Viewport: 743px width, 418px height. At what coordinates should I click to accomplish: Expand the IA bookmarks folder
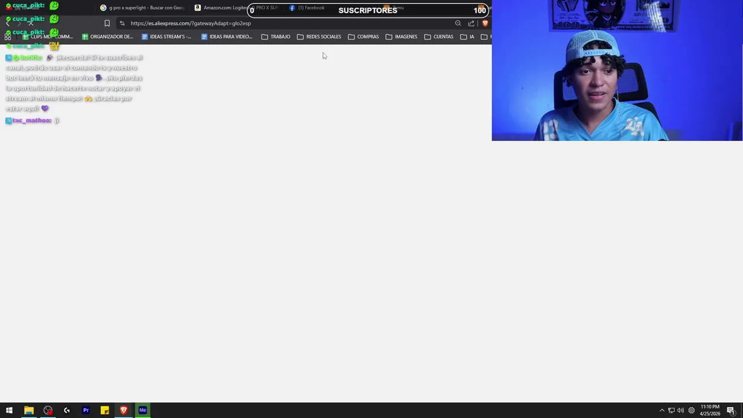click(467, 37)
